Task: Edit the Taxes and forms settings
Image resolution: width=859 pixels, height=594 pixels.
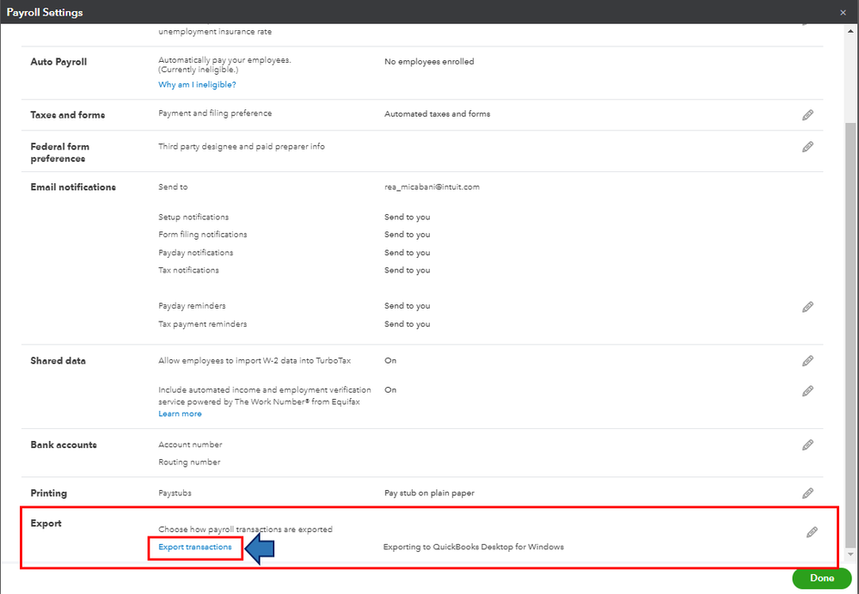Action: pos(807,114)
